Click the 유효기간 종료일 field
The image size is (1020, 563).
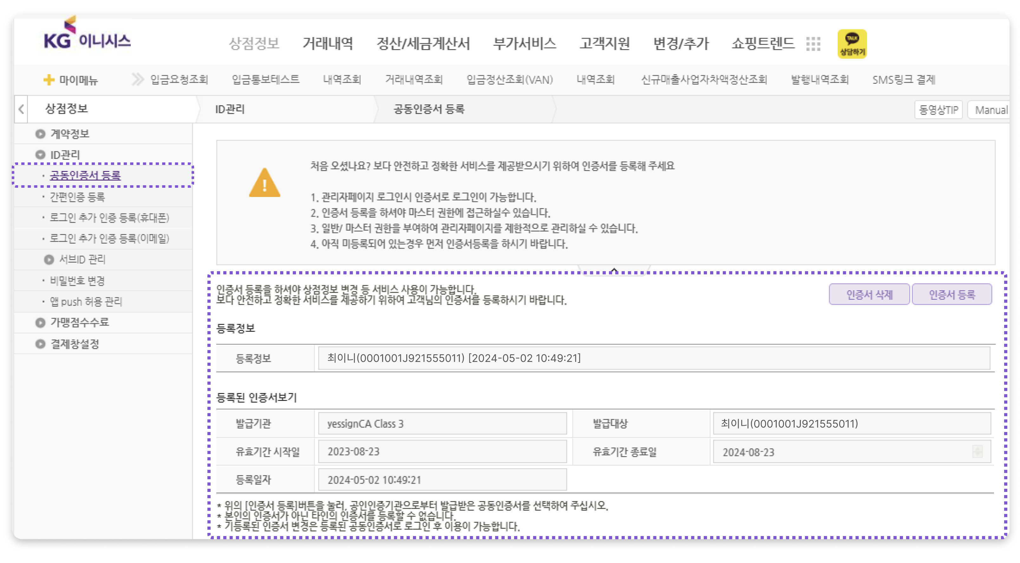click(852, 452)
